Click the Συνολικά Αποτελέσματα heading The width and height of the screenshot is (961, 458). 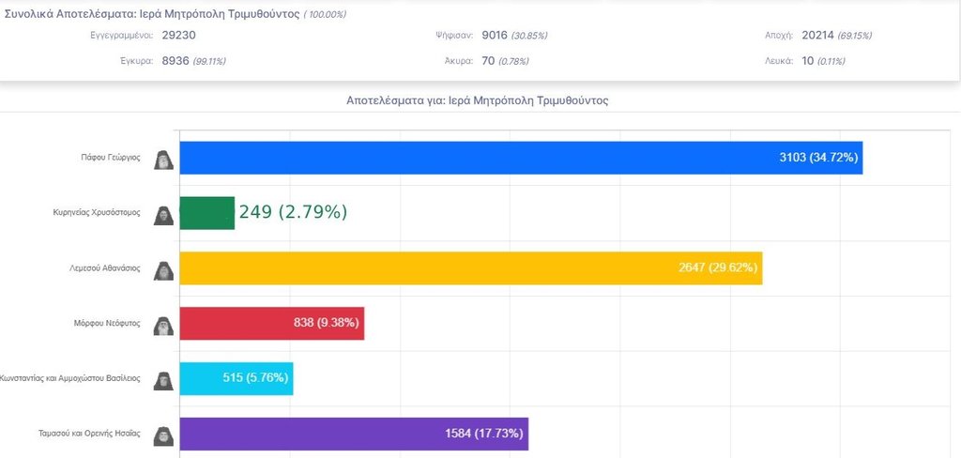click(x=152, y=13)
